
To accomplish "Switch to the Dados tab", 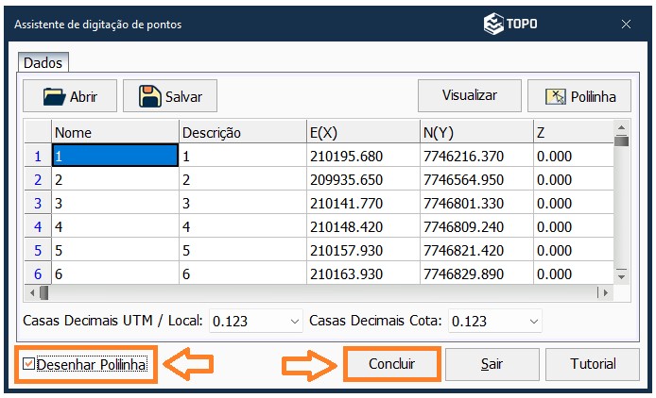I will pyautogui.click(x=43, y=63).
